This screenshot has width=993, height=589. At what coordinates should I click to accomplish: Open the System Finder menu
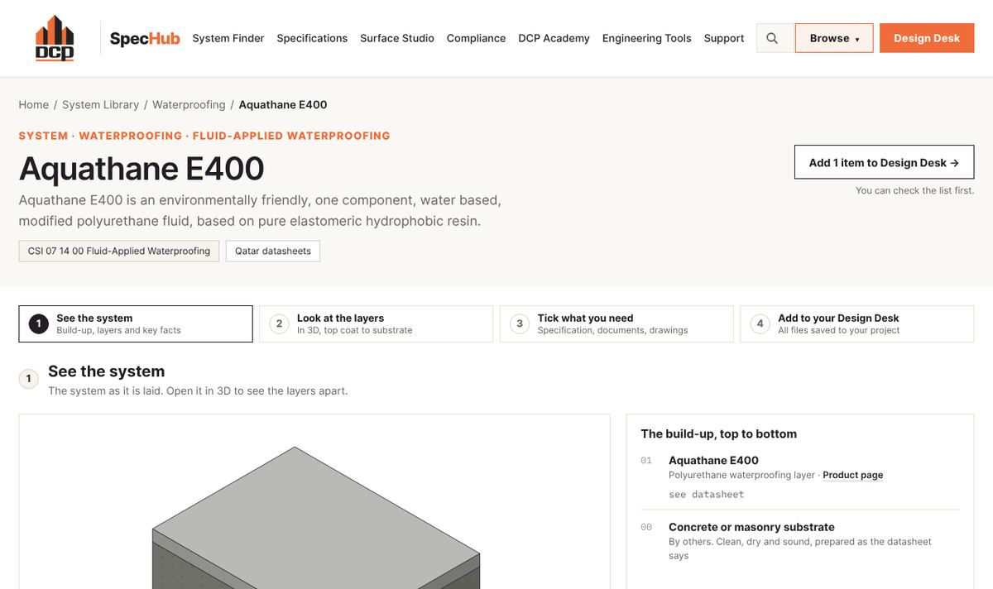[x=228, y=38]
